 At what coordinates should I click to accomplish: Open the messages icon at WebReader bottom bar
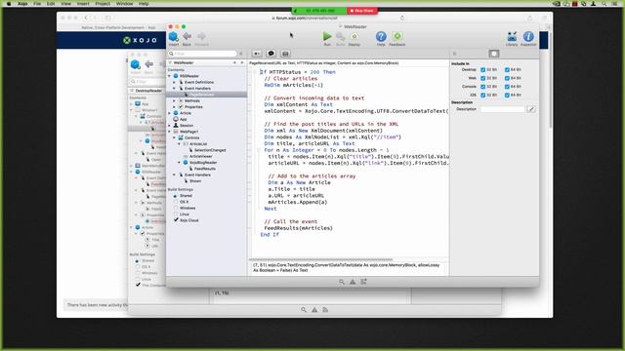tap(363, 282)
